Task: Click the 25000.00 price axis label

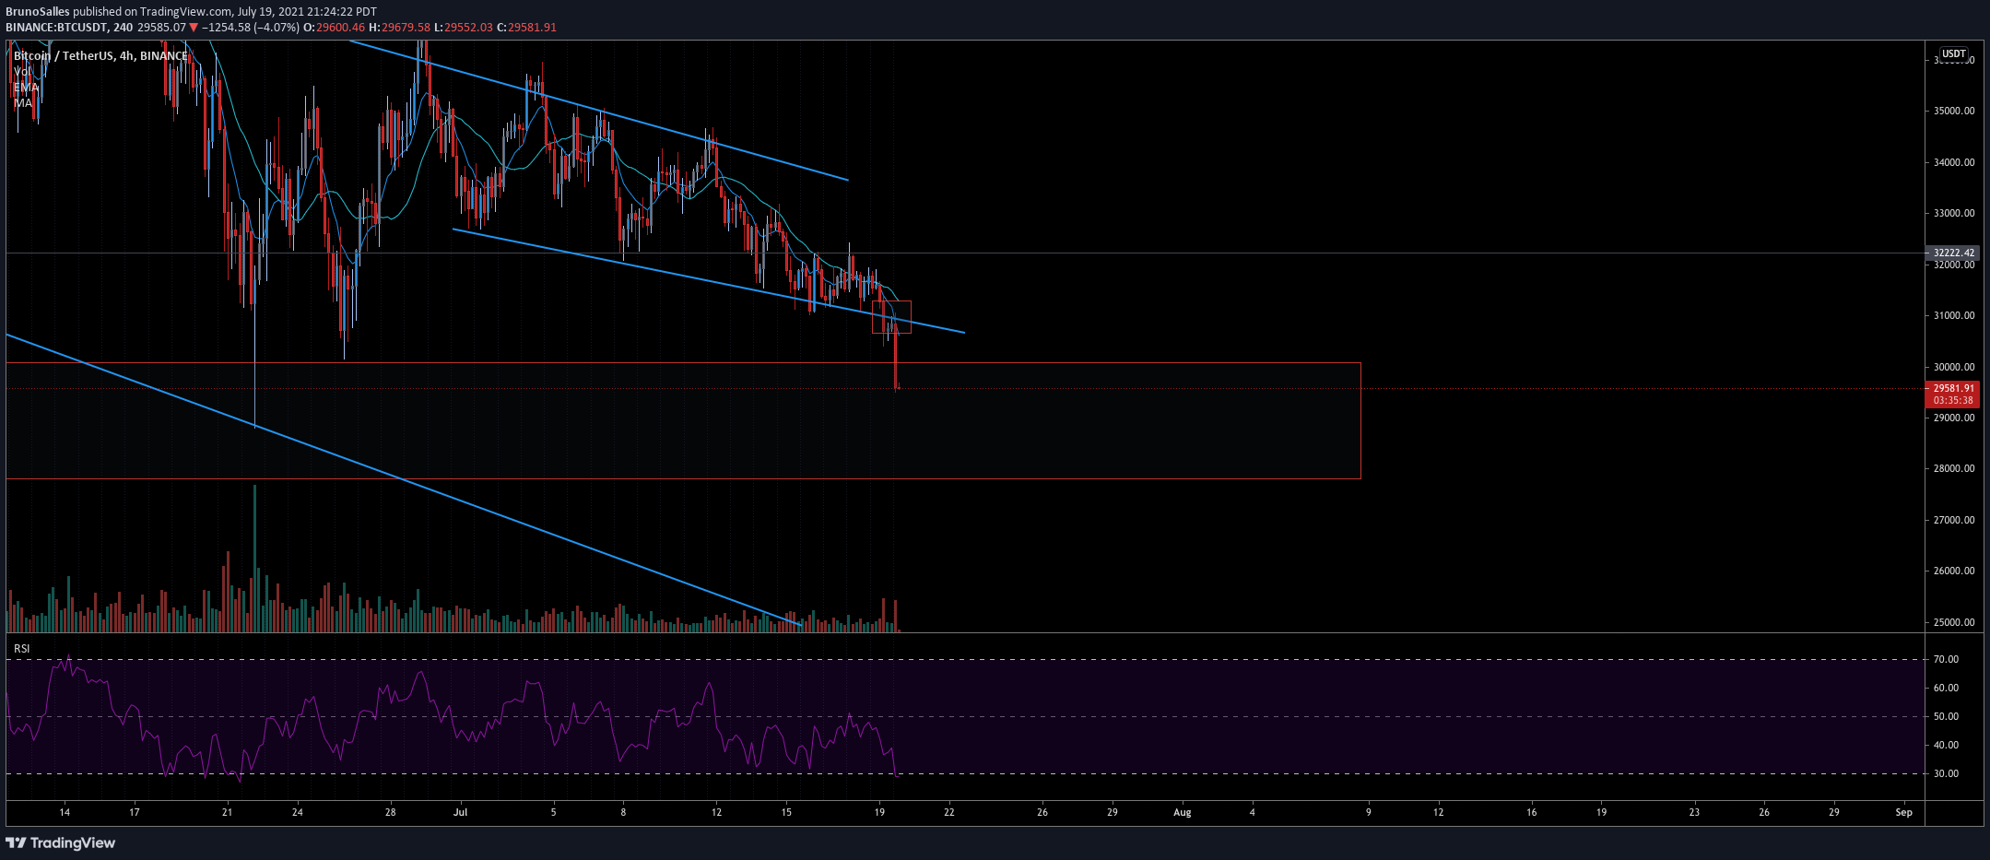Action: (x=1952, y=622)
